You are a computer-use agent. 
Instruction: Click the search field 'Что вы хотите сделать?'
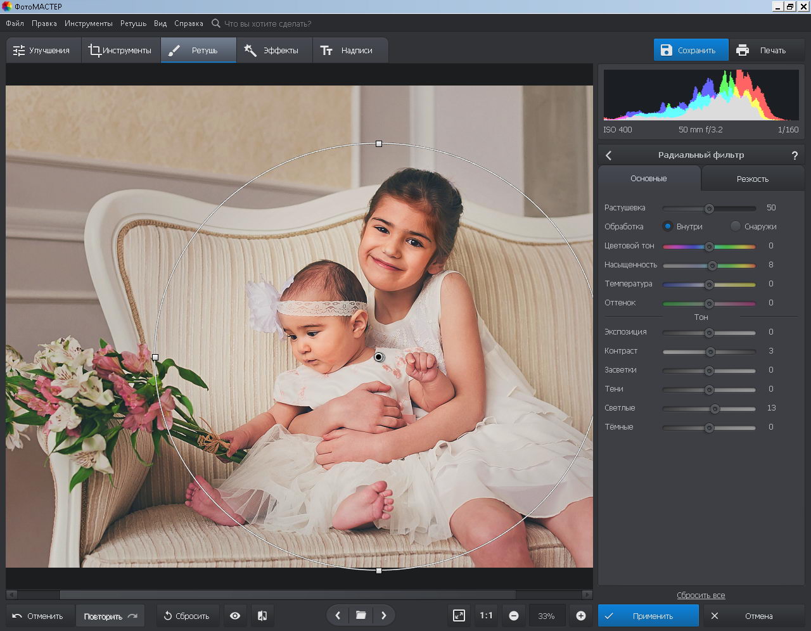(267, 23)
